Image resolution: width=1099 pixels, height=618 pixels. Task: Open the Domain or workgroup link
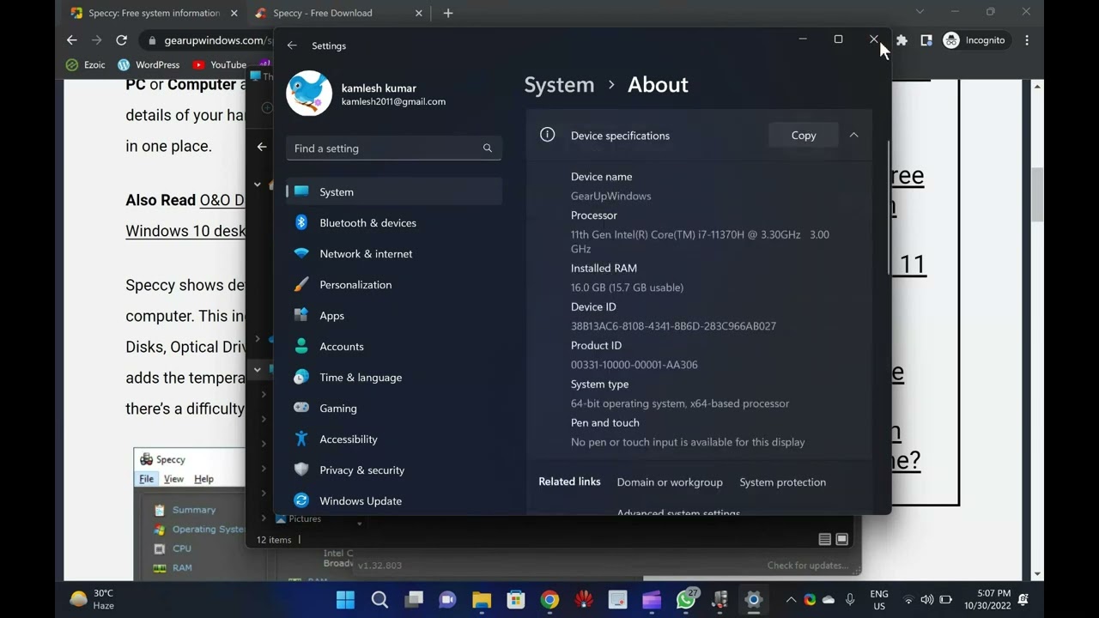670,482
